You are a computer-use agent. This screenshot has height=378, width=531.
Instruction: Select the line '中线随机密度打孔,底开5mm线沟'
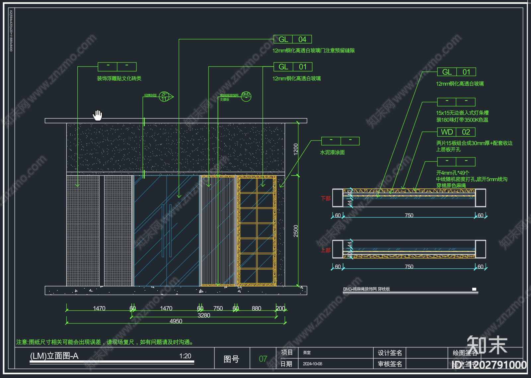tap(472, 179)
